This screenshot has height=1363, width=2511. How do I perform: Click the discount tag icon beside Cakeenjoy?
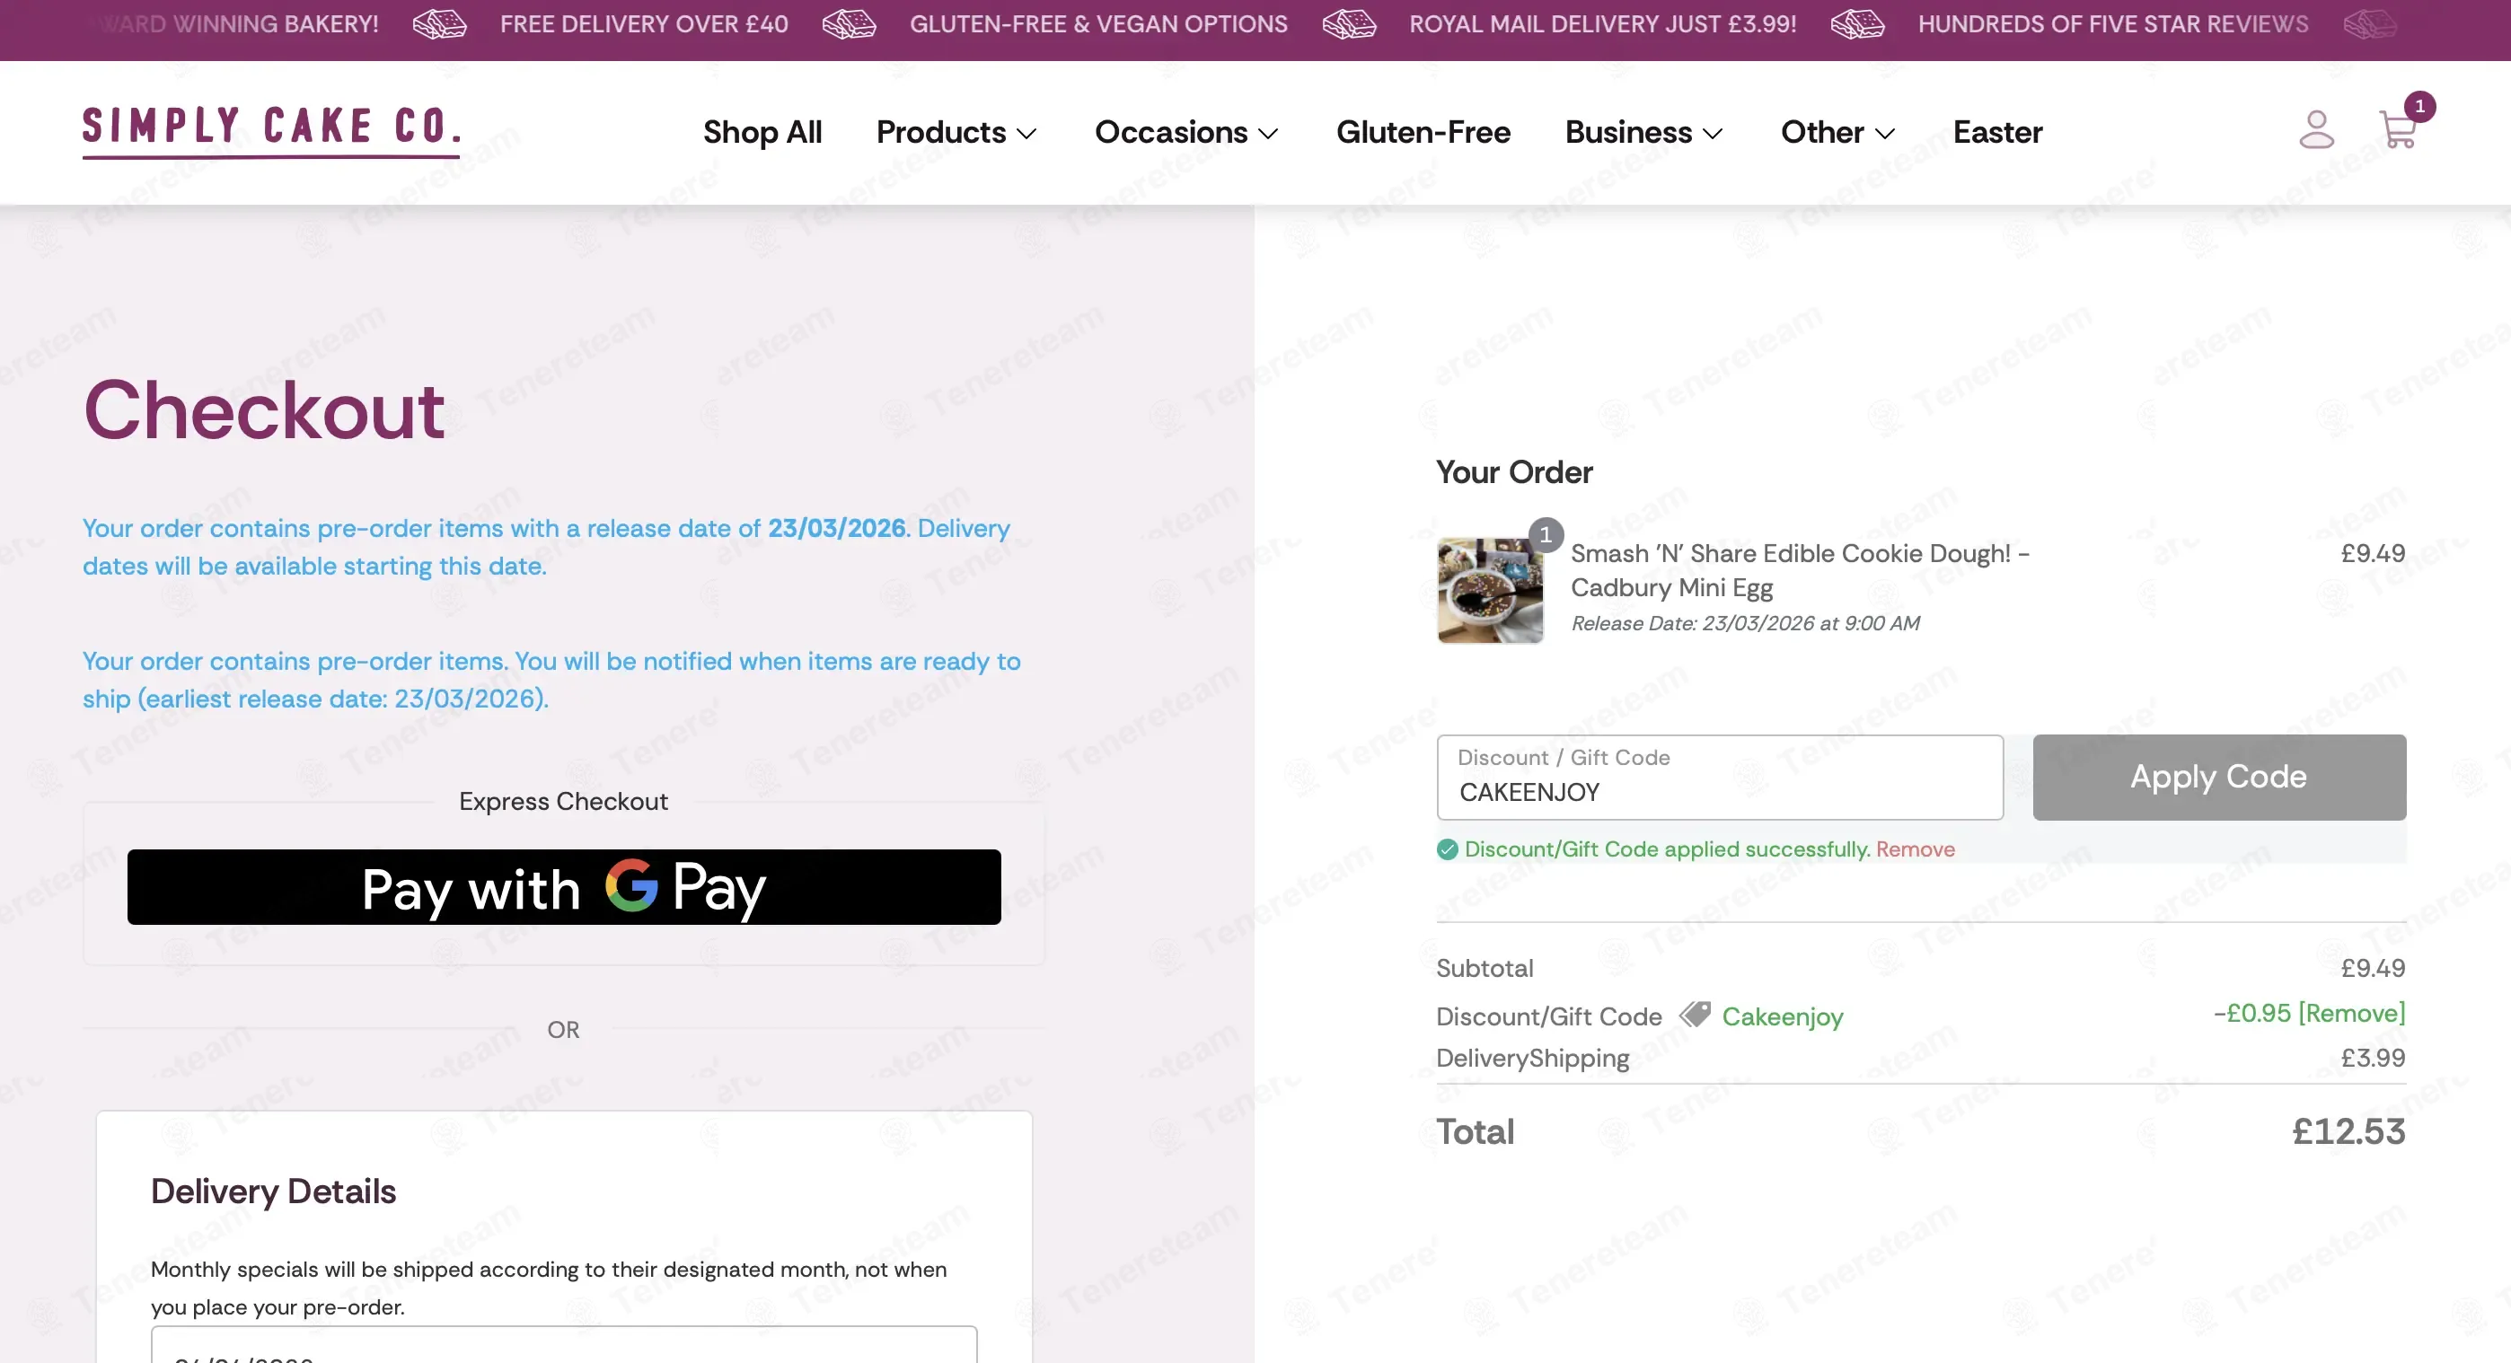tap(1696, 1015)
